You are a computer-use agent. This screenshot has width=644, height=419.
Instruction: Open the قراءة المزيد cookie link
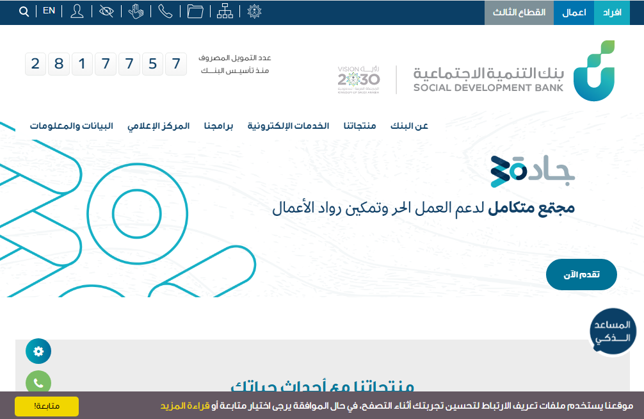[x=185, y=406]
